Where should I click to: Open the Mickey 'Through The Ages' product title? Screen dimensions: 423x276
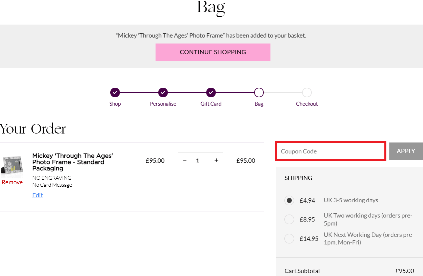pyautogui.click(x=73, y=162)
